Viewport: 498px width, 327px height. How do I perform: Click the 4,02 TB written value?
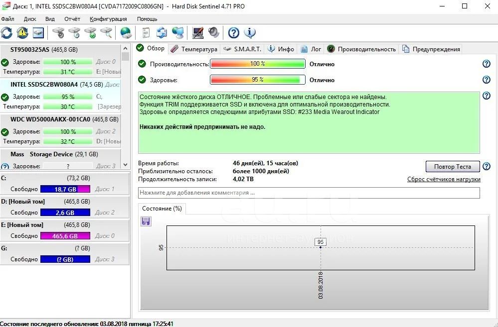pyautogui.click(x=243, y=179)
